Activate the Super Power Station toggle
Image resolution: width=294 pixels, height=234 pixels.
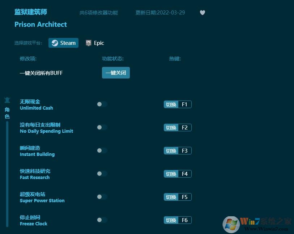pos(102,197)
